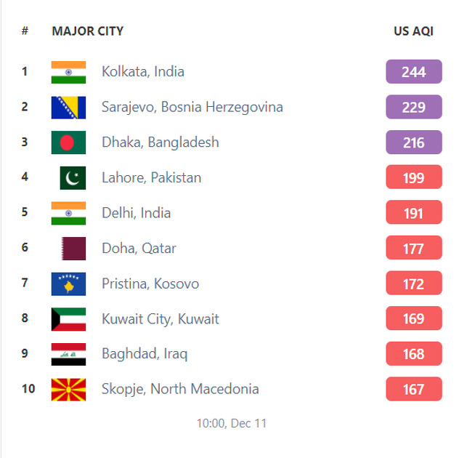Click the Kuwait flag icon
Screen dimensions: 459x458
(x=68, y=319)
